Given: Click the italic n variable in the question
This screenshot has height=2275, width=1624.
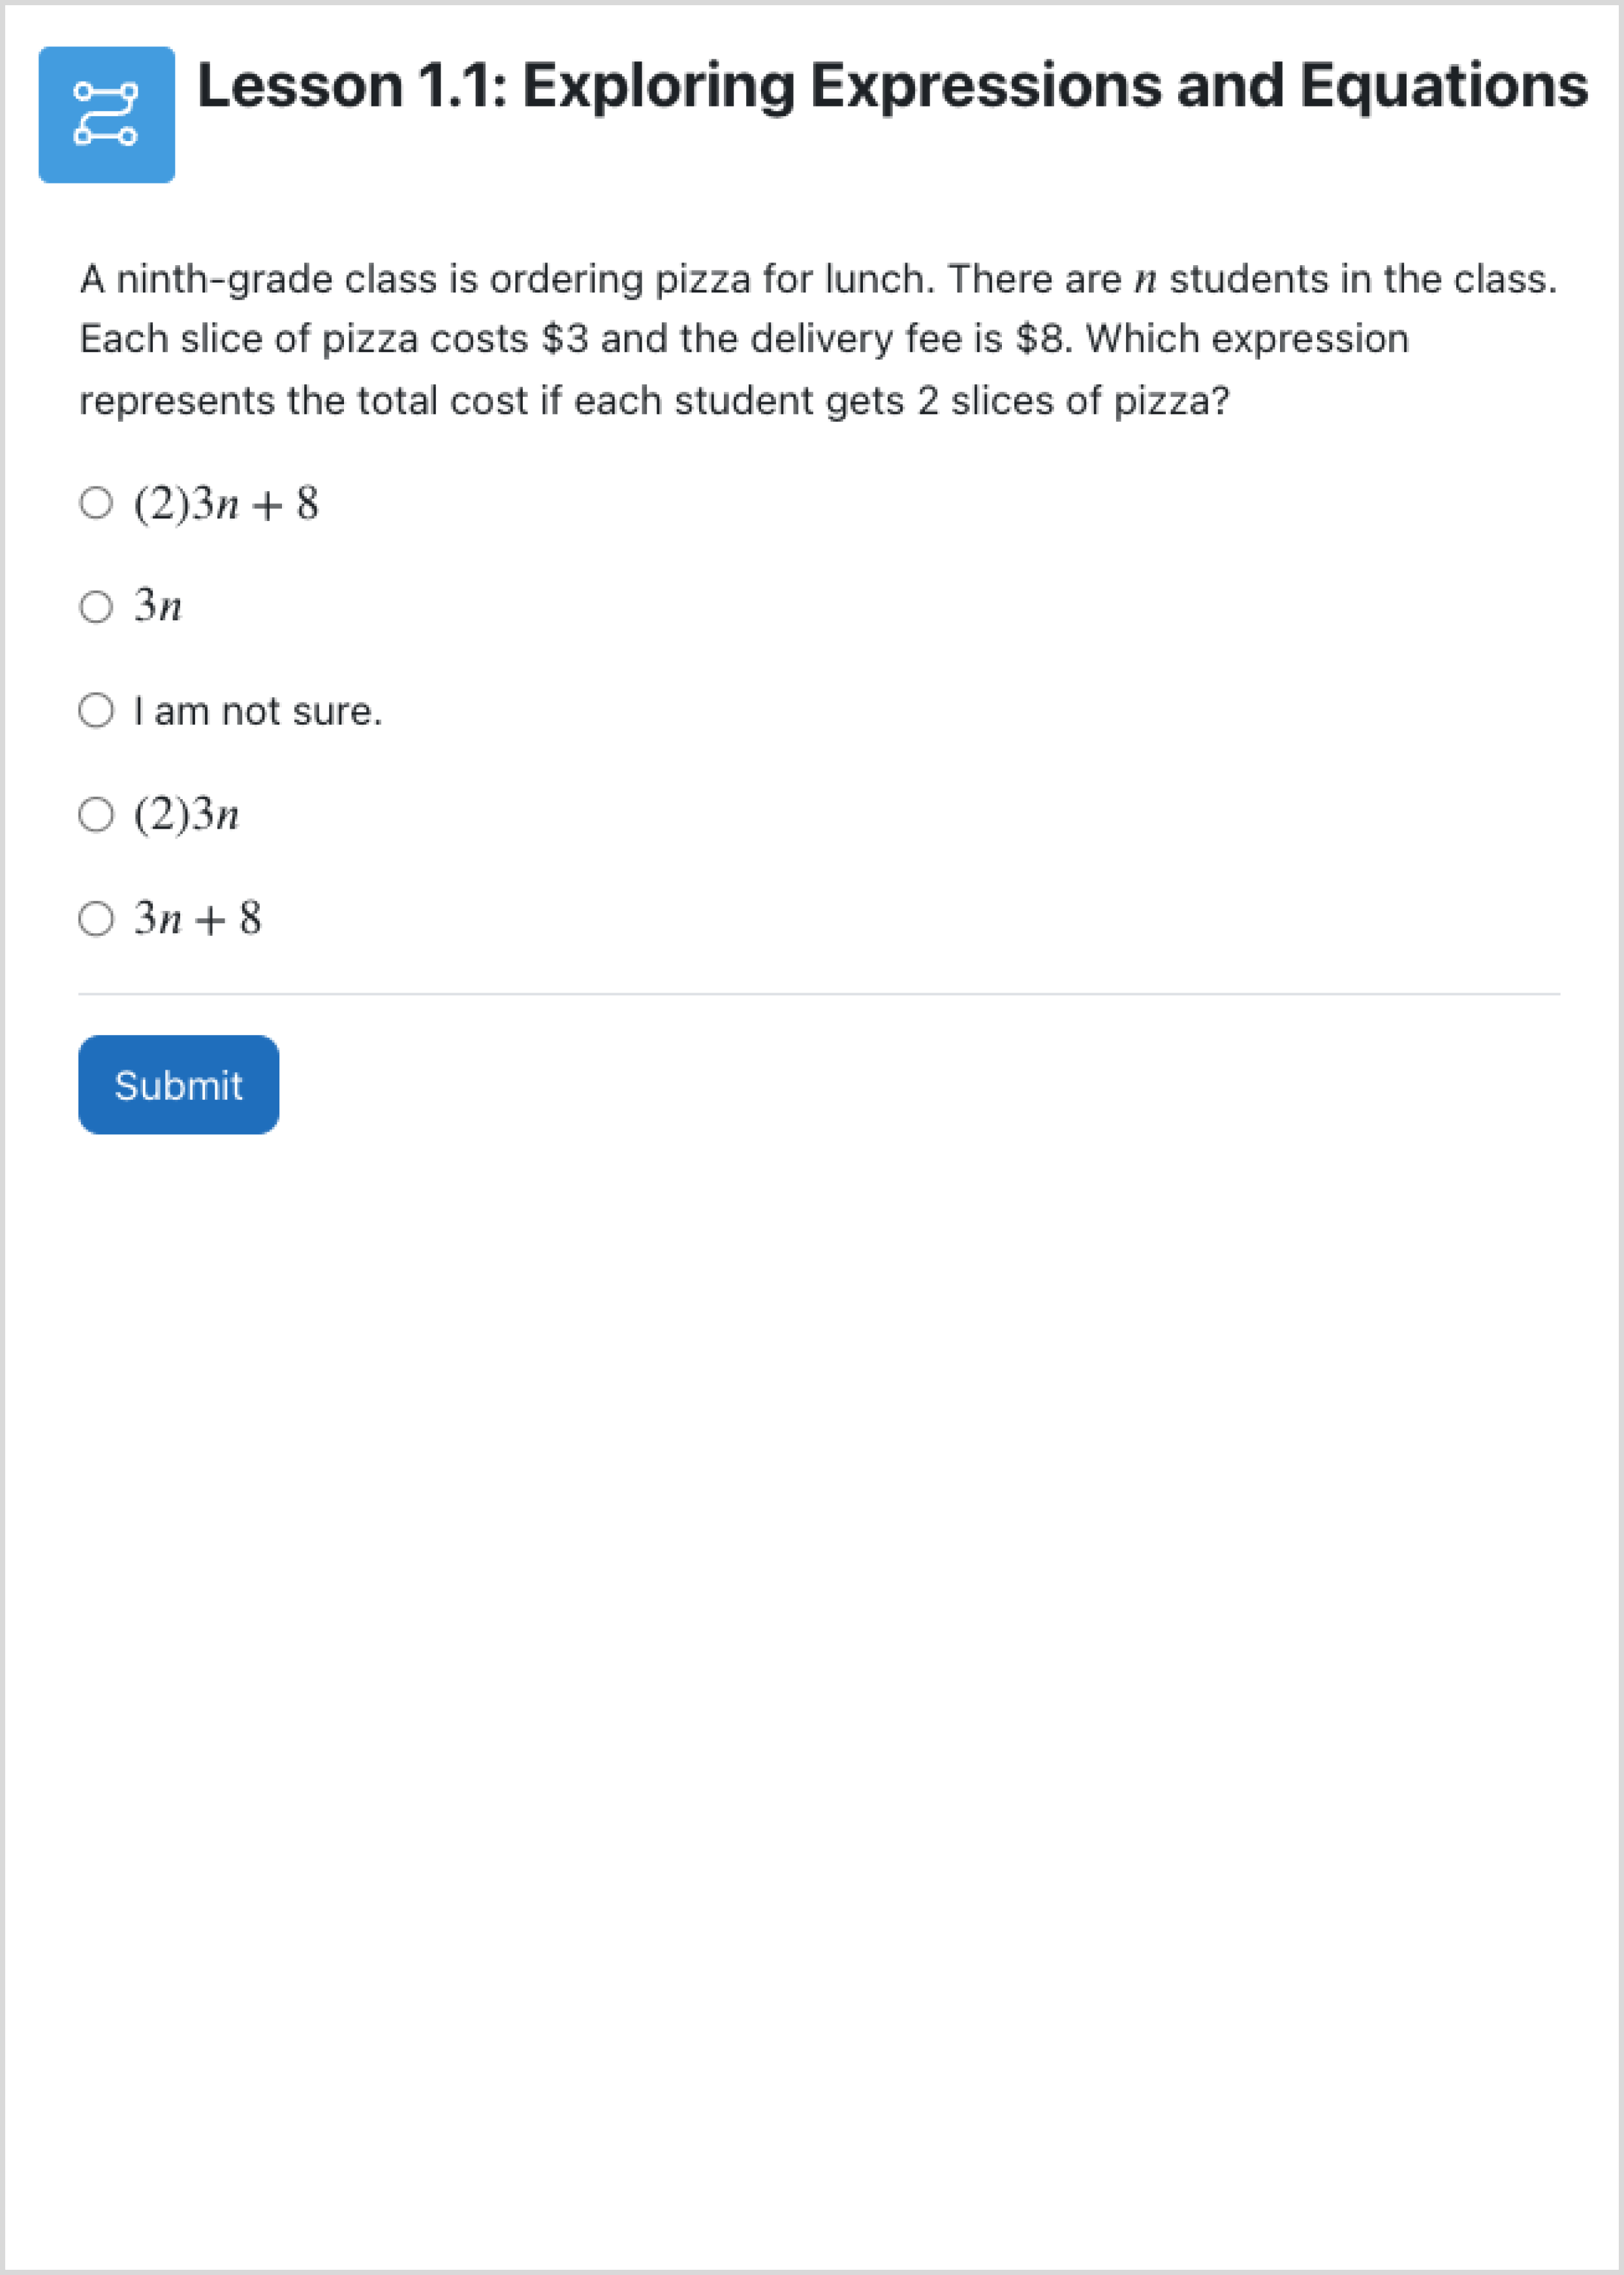Looking at the screenshot, I should point(1145,281).
